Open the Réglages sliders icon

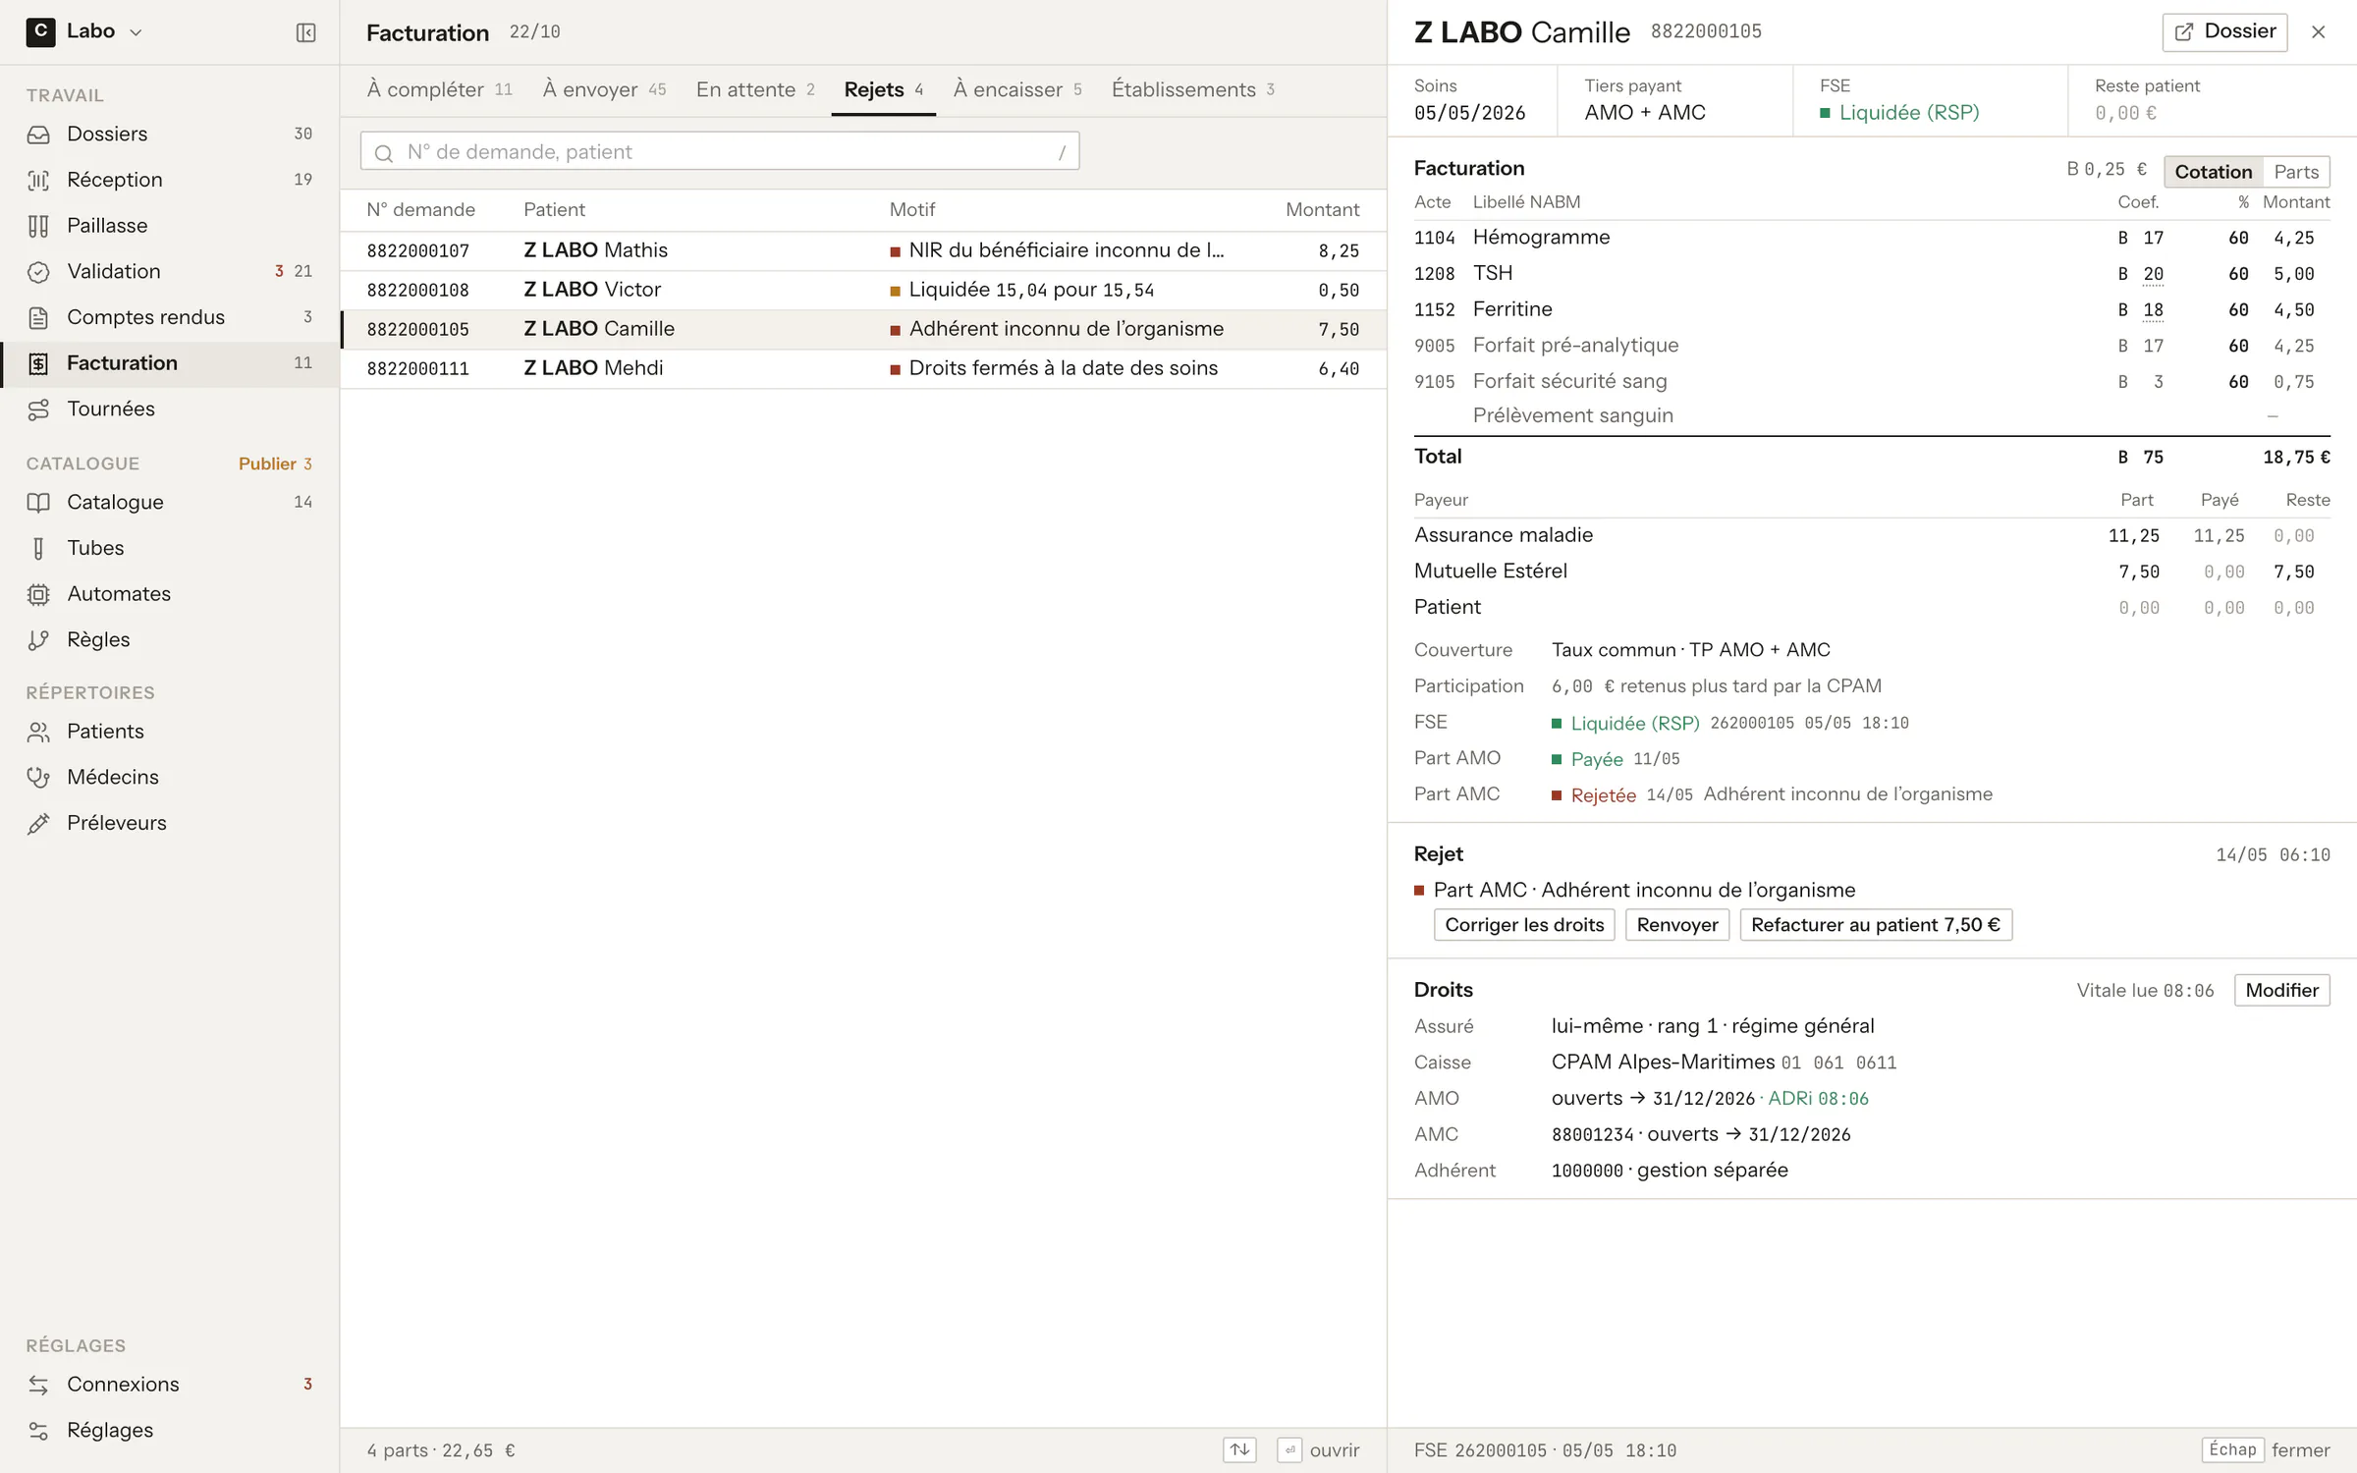[38, 1431]
